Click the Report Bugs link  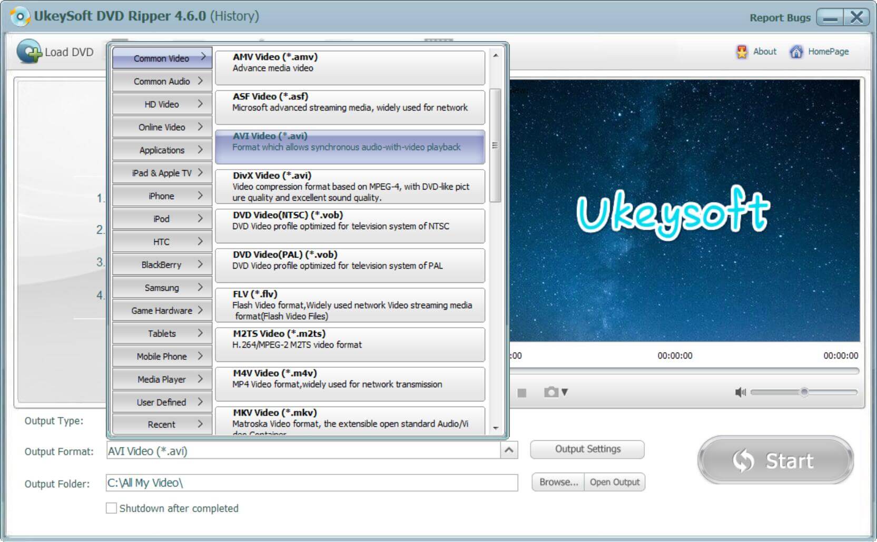(780, 17)
